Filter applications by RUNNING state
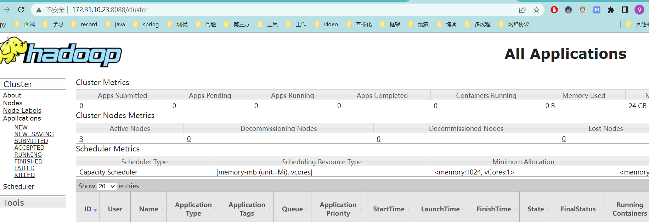 click(x=28, y=155)
